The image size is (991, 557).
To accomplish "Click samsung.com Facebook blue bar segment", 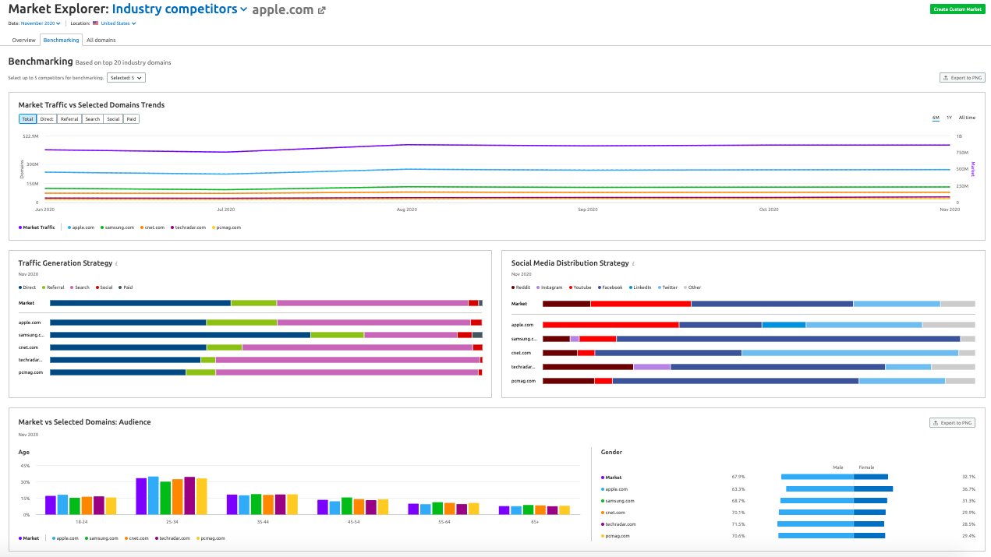I will click(x=788, y=339).
